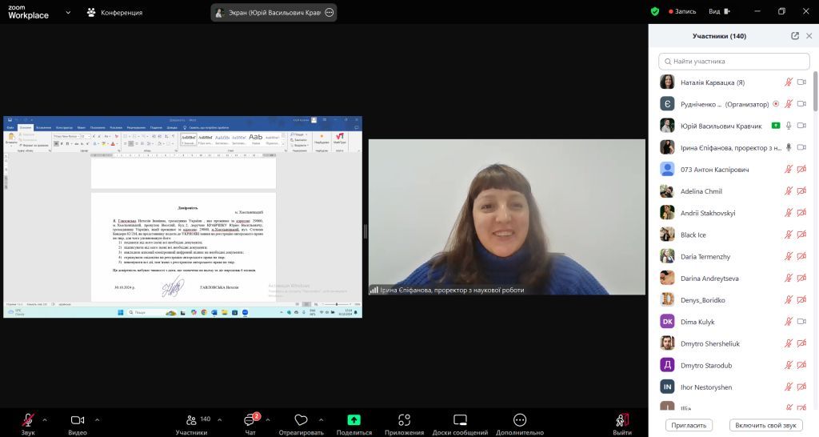Click the green encryption shield icon
Screen dimensions: 819x437
click(655, 11)
